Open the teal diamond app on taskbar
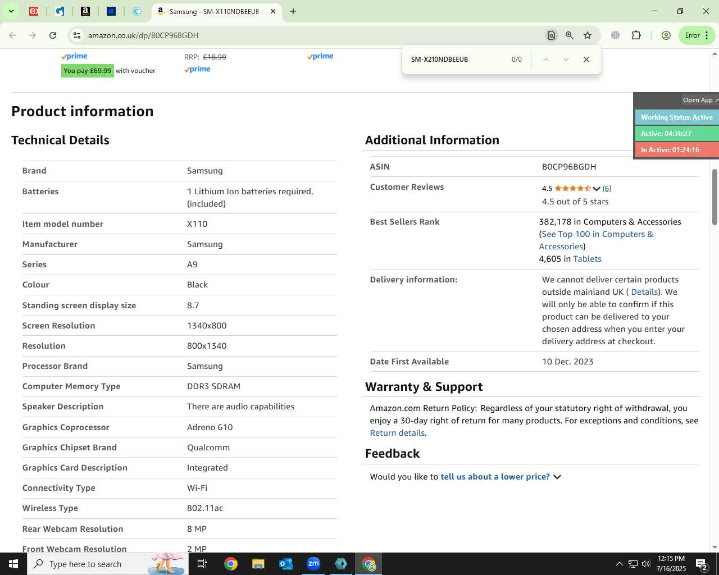The width and height of the screenshot is (719, 575). pyautogui.click(x=341, y=564)
